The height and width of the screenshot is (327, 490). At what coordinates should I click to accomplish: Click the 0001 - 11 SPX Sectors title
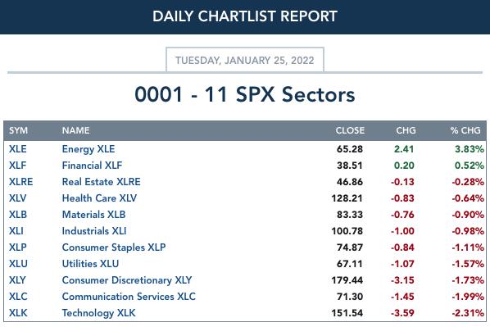[x=245, y=94]
